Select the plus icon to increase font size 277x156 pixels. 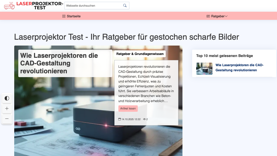point(7,109)
